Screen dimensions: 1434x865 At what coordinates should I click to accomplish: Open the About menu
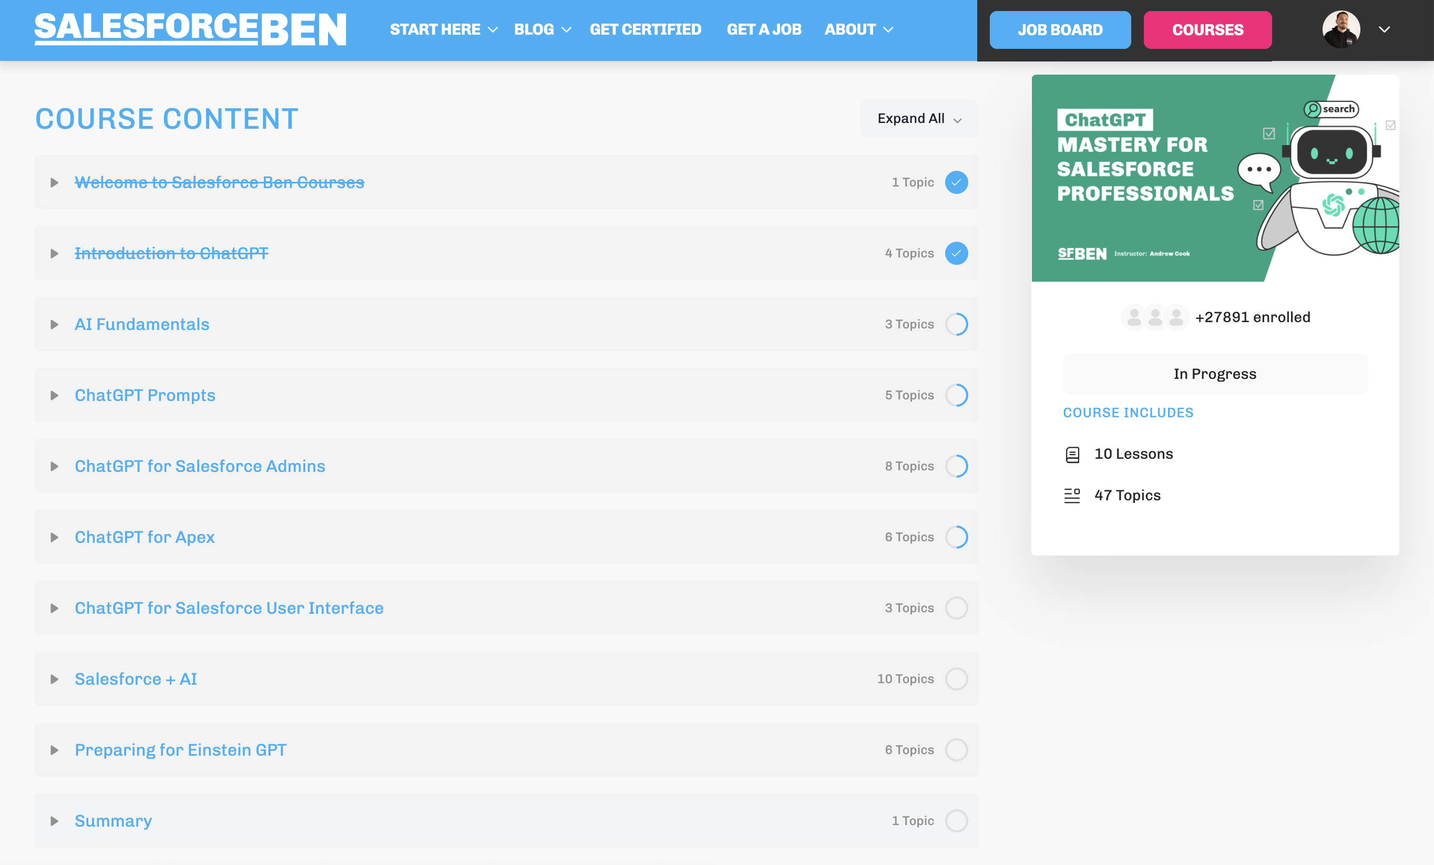pos(858,29)
